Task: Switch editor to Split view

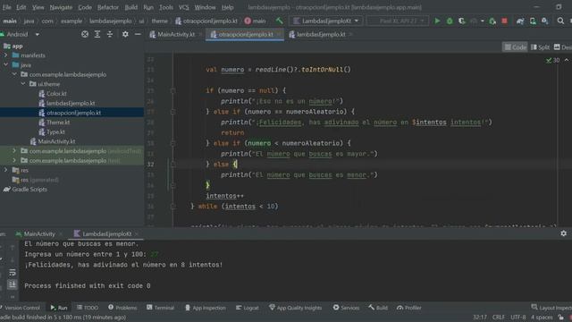Action: (x=540, y=47)
